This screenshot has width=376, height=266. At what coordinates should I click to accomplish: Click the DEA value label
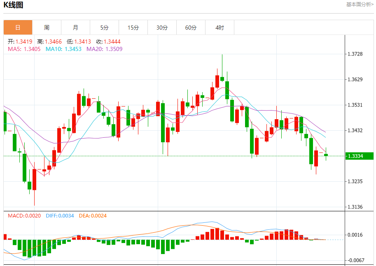[x=93, y=216]
